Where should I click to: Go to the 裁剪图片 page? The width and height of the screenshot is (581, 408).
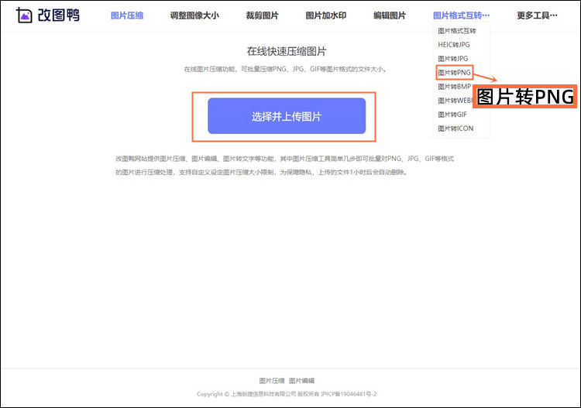(263, 15)
